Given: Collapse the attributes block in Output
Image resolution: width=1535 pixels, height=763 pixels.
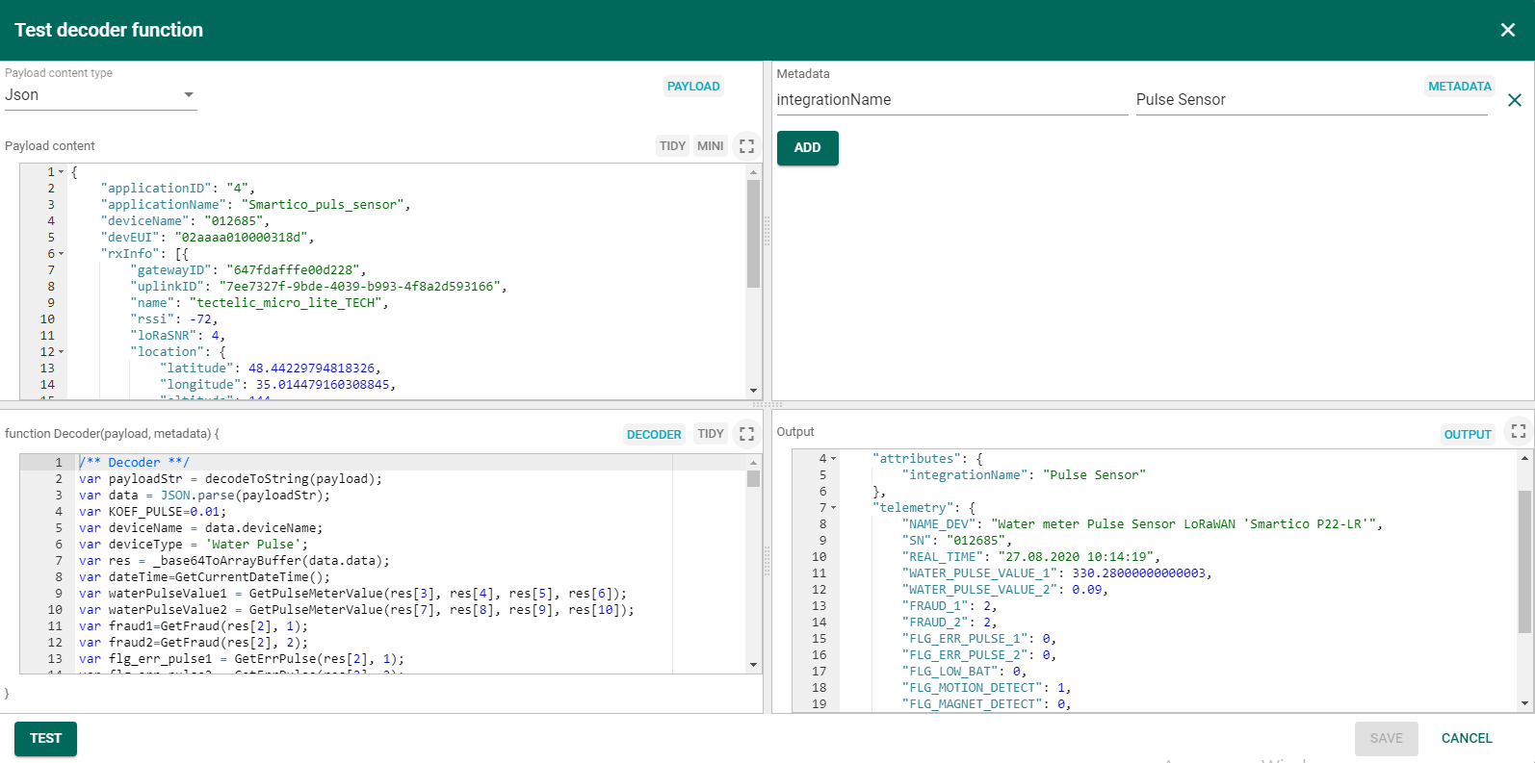Looking at the screenshot, I should pyautogui.click(x=834, y=459).
